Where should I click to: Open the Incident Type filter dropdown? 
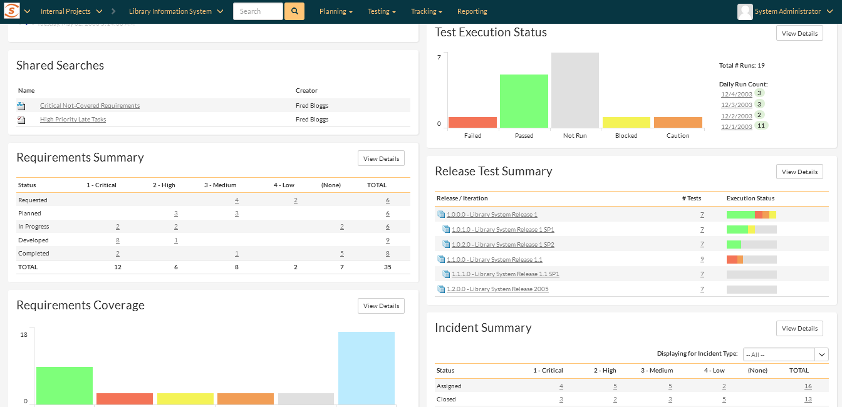[x=786, y=354]
